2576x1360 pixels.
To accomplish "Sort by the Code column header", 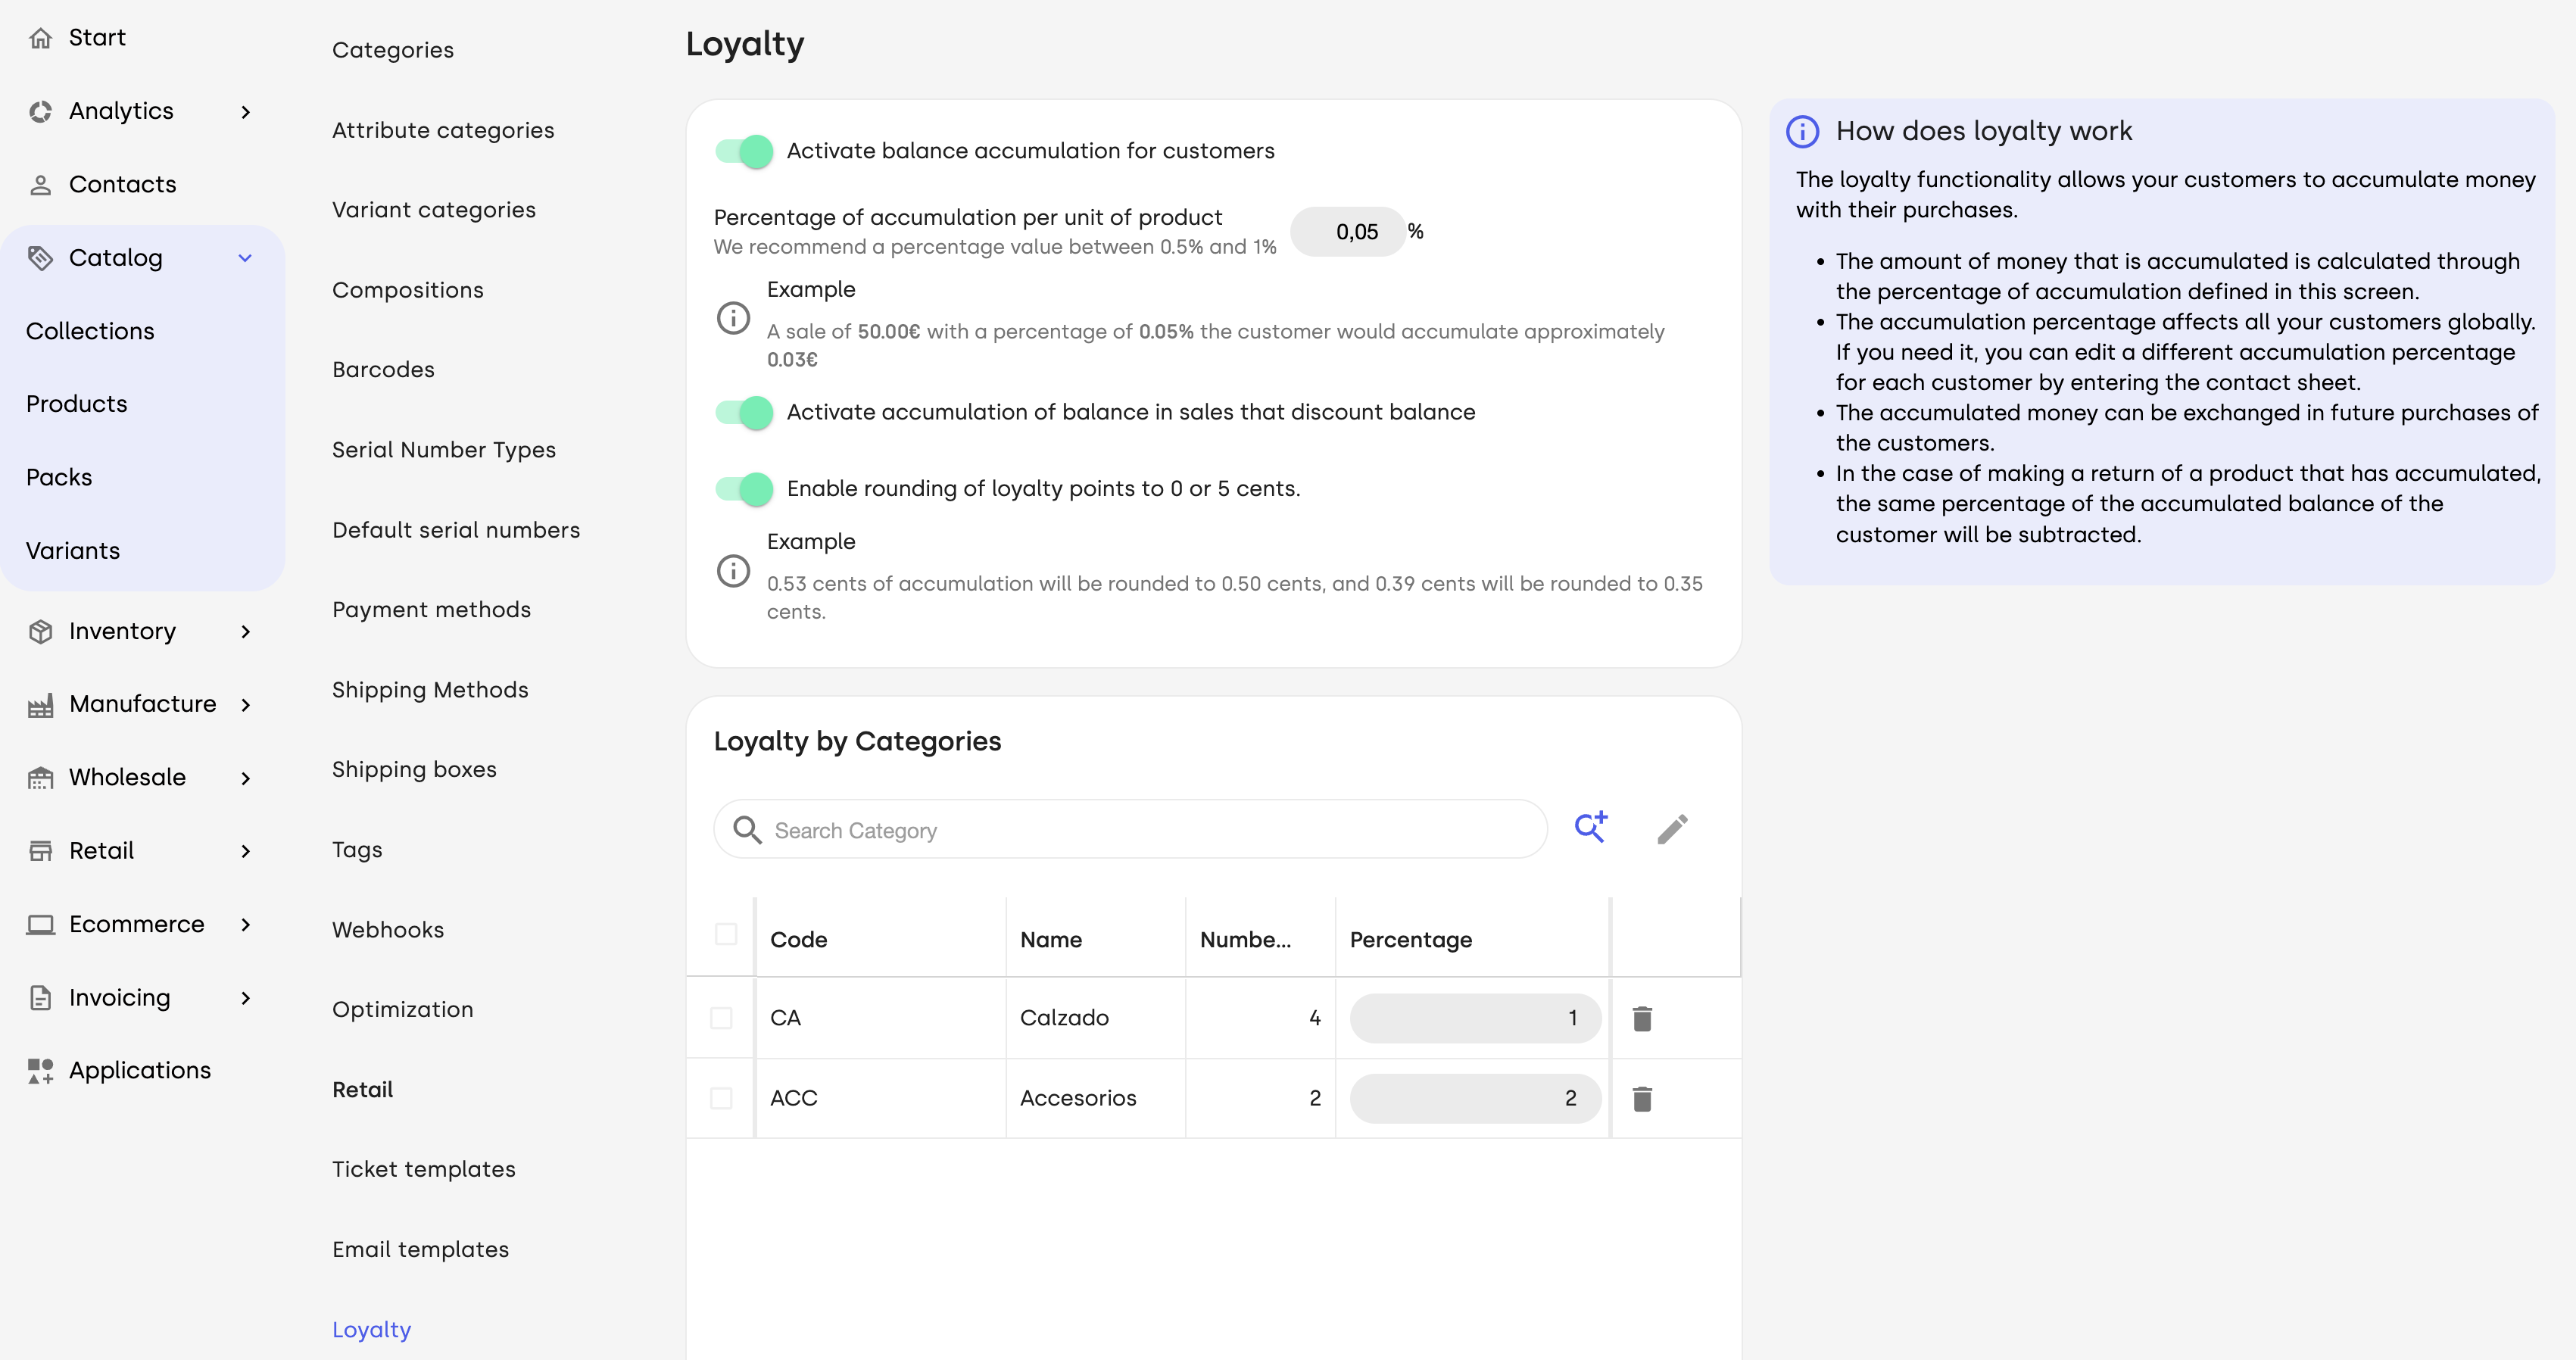I will click(798, 940).
